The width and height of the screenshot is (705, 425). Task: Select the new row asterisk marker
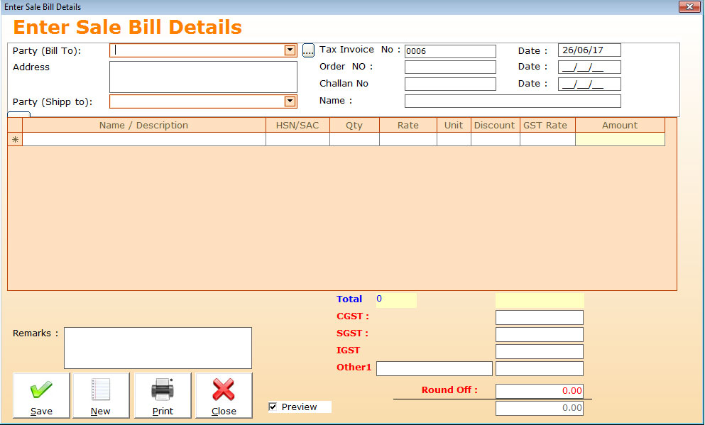point(15,139)
